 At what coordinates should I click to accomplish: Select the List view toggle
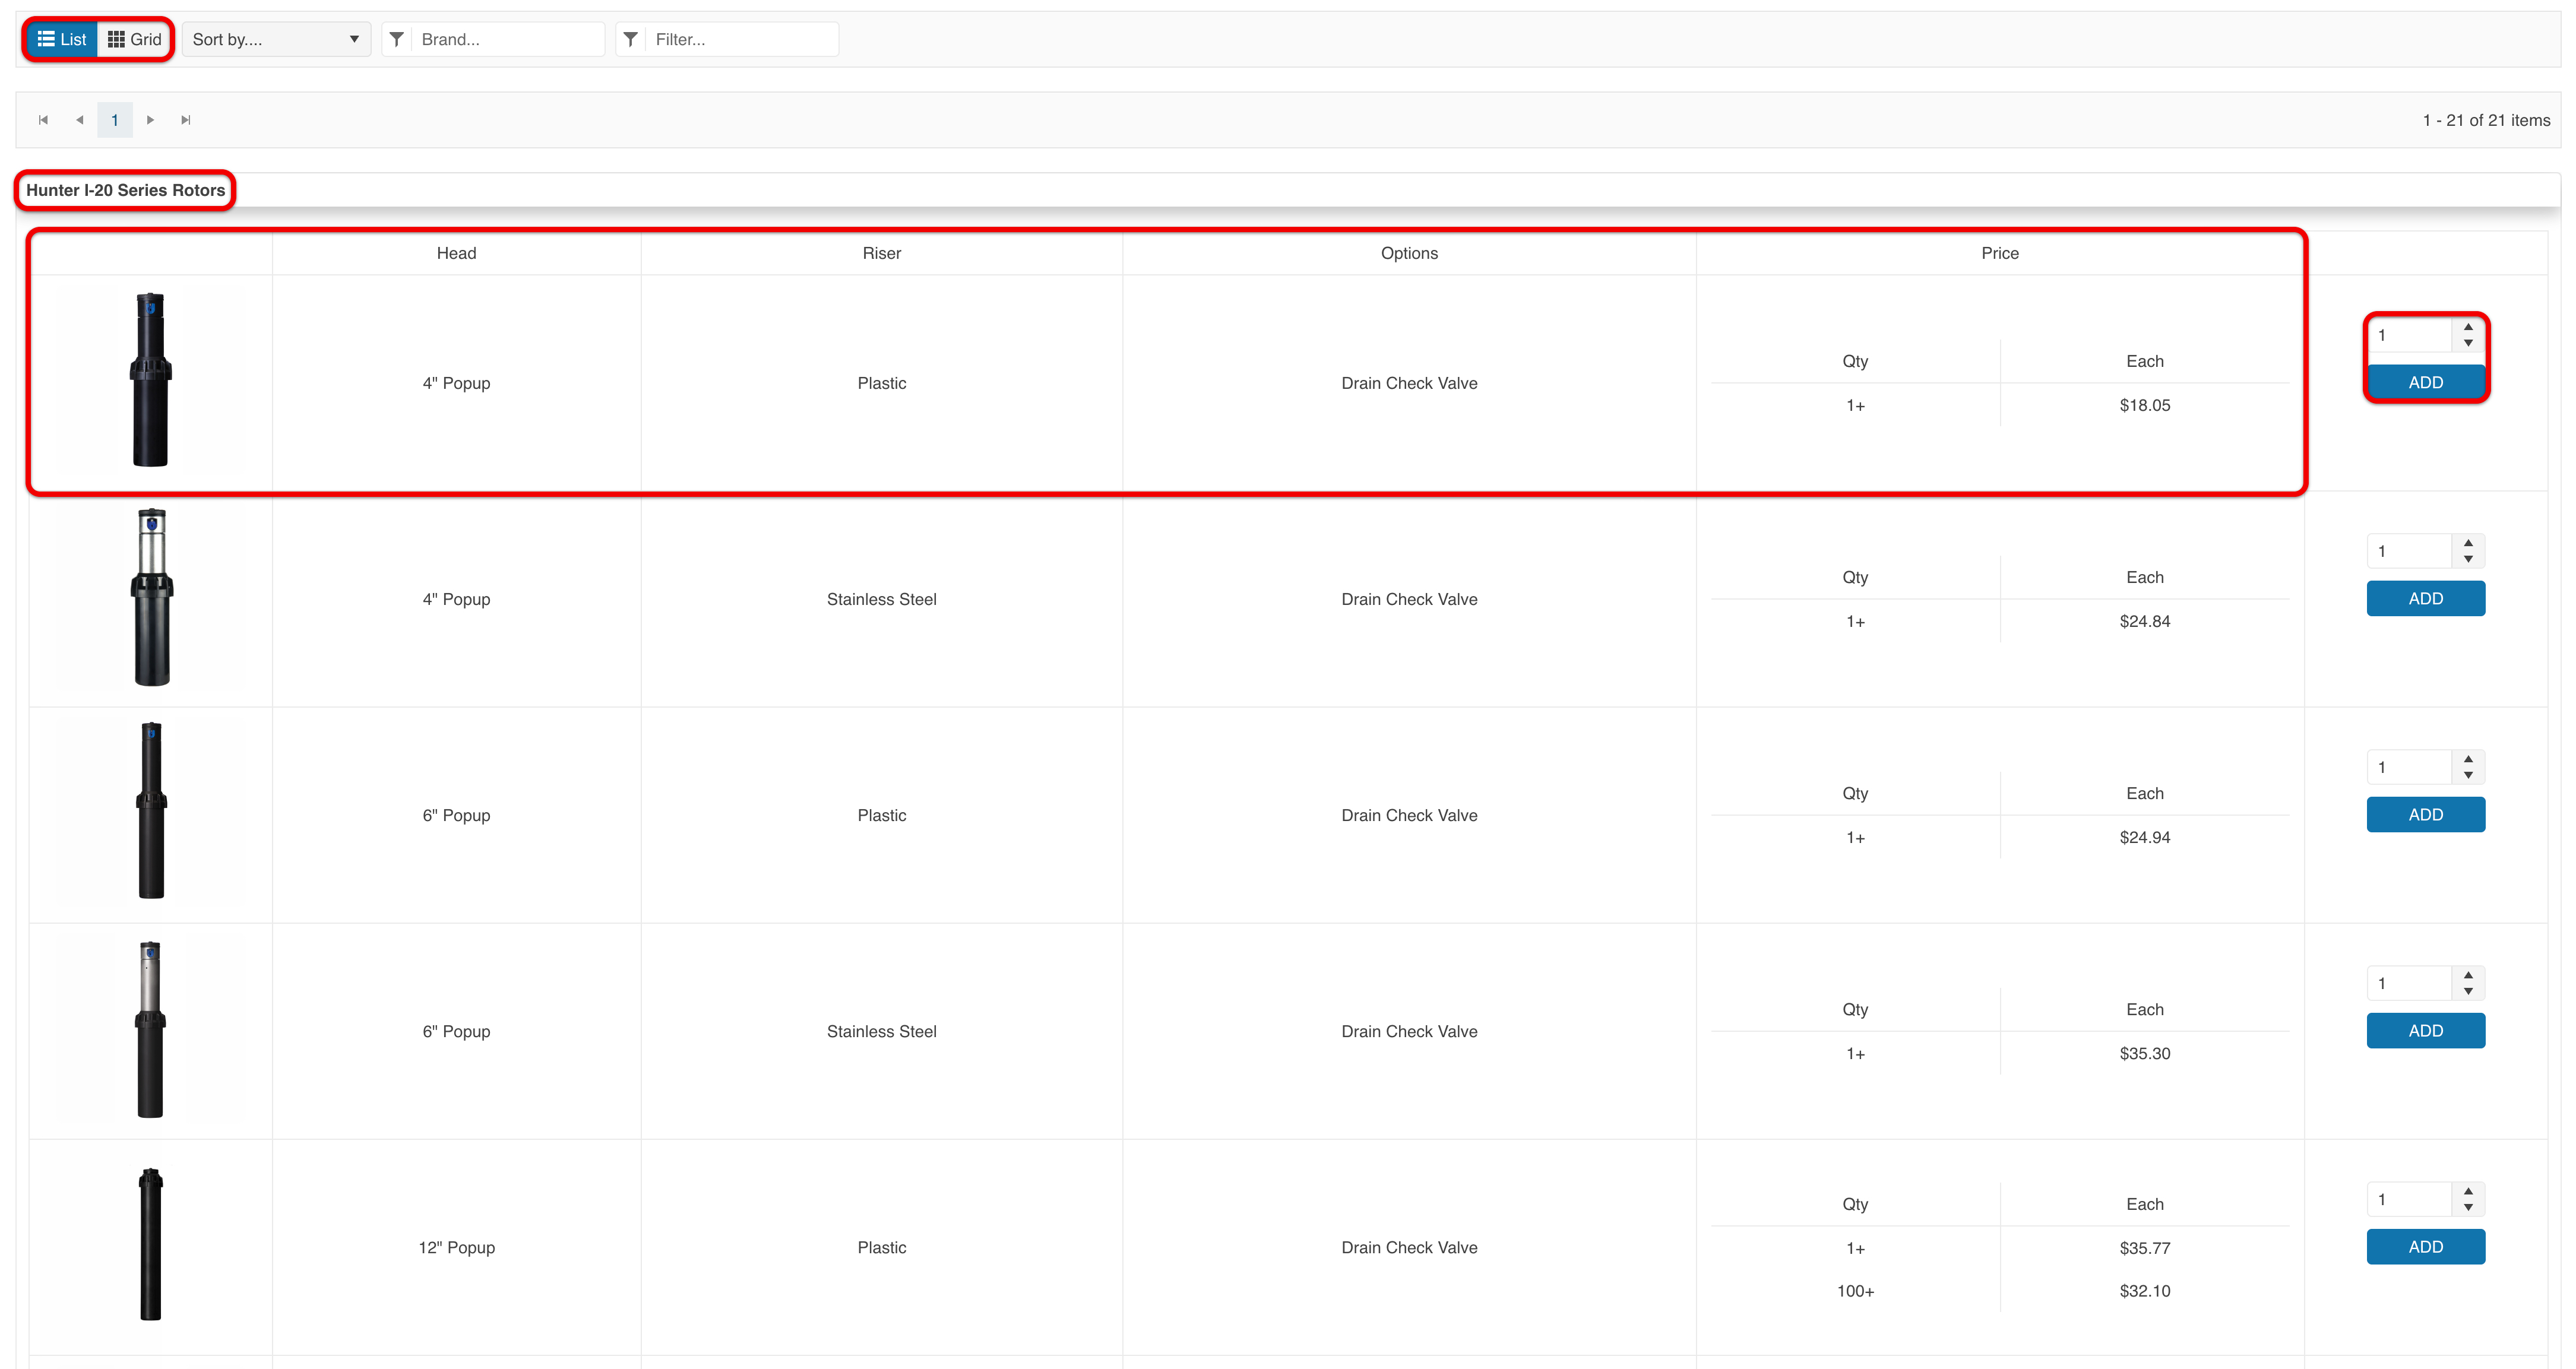62,39
